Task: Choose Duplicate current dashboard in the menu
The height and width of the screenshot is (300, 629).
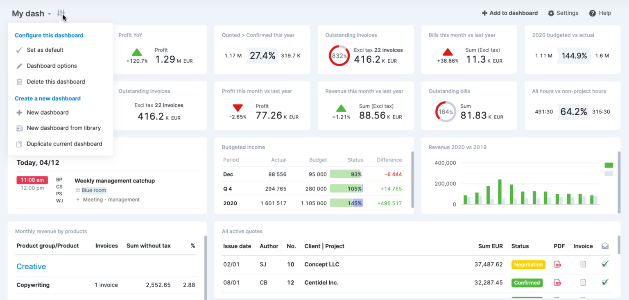Action: (x=64, y=144)
